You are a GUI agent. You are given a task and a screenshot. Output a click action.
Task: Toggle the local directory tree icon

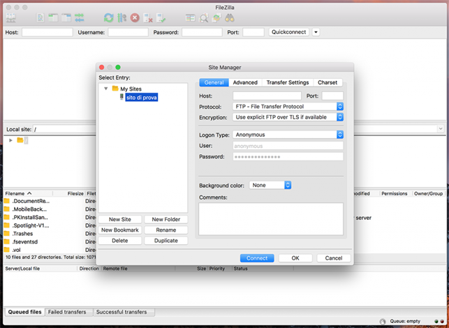click(53, 18)
